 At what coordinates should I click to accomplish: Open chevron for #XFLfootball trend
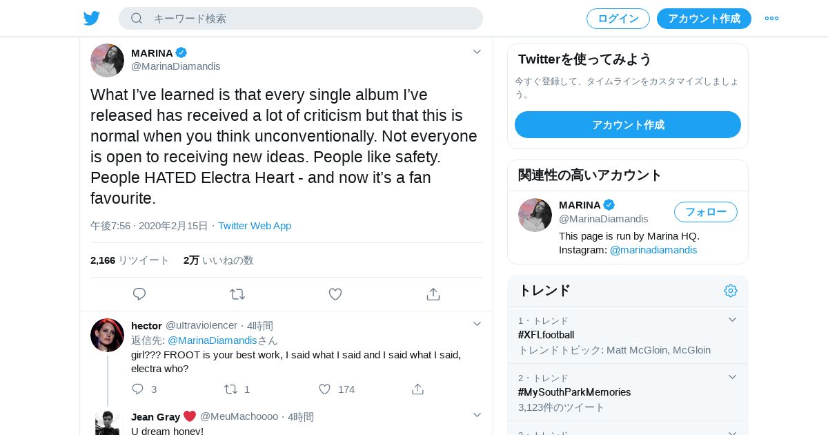click(732, 320)
